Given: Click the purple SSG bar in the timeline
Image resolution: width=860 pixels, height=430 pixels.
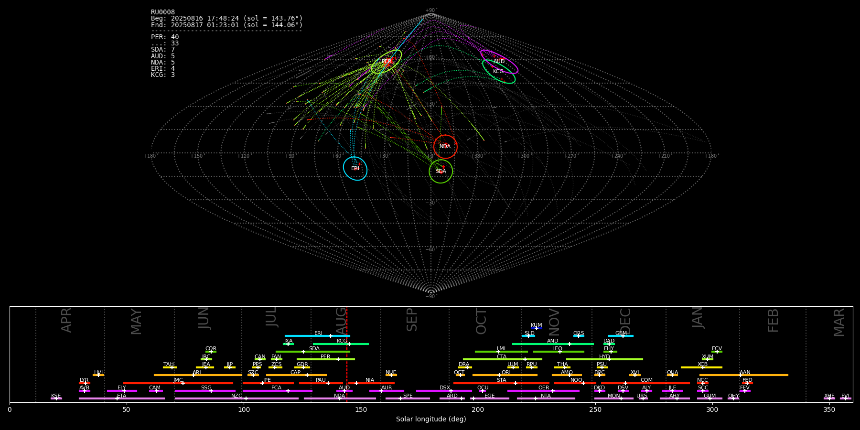Looking at the screenshot, I should point(206,391).
